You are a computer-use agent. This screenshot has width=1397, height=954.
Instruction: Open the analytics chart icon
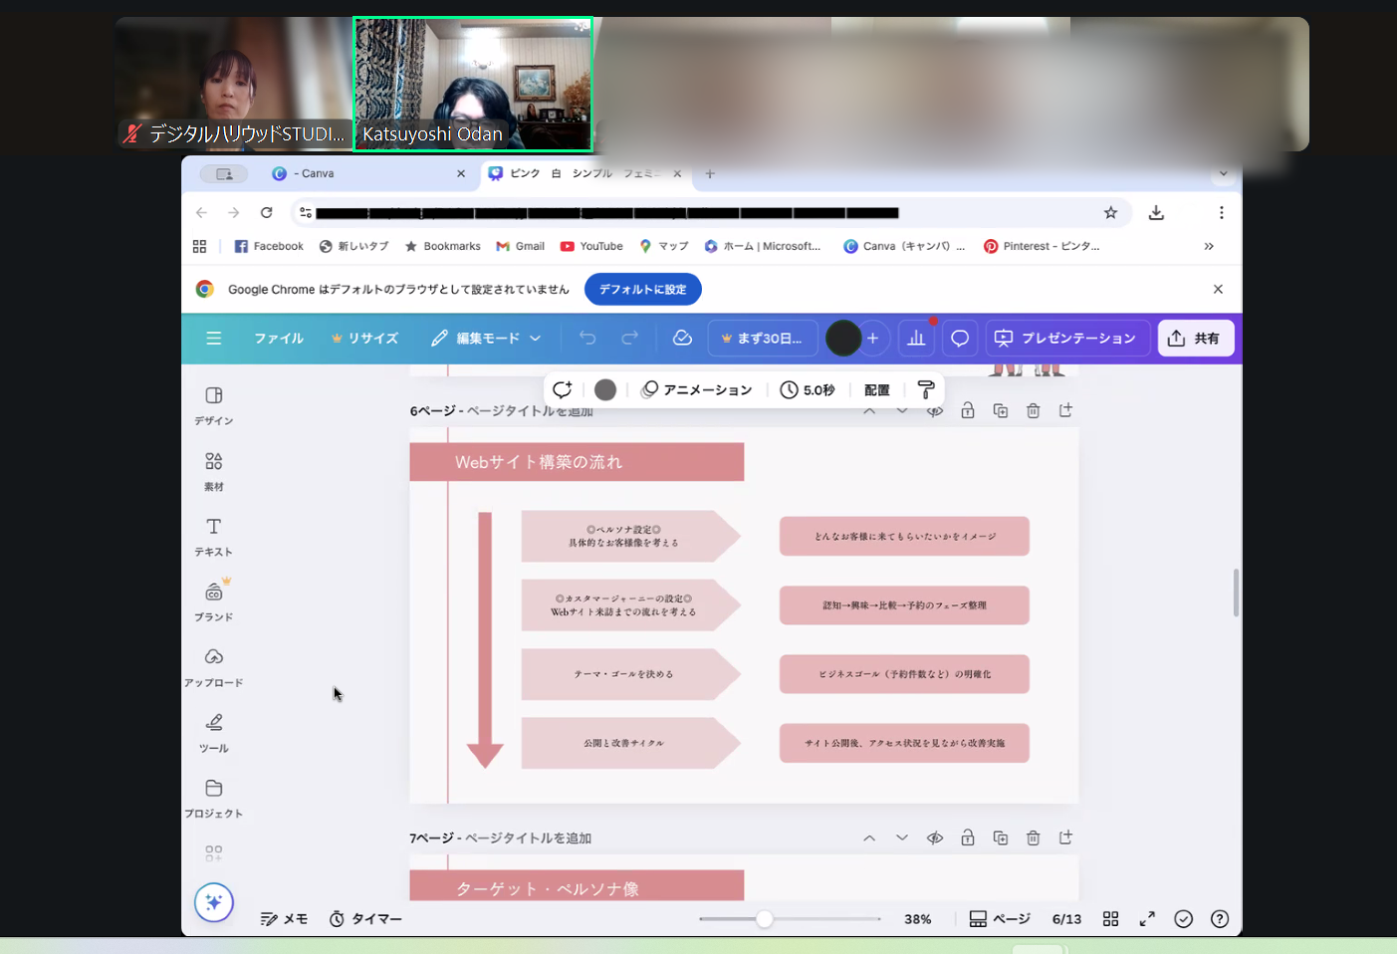[x=916, y=339]
